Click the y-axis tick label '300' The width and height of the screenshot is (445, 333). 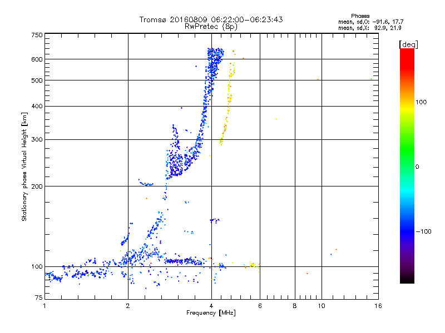37,140
